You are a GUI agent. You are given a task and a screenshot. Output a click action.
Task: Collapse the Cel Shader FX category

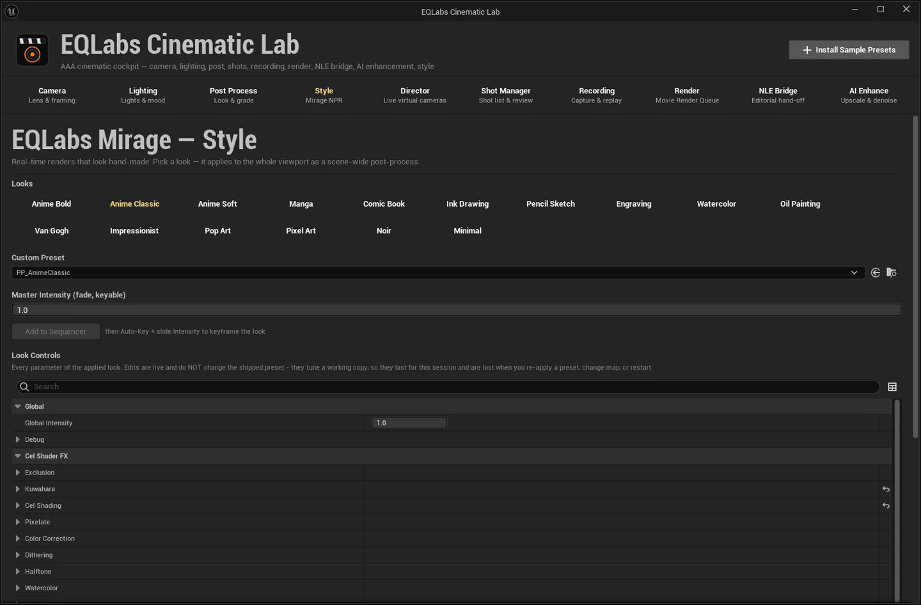tap(18, 457)
